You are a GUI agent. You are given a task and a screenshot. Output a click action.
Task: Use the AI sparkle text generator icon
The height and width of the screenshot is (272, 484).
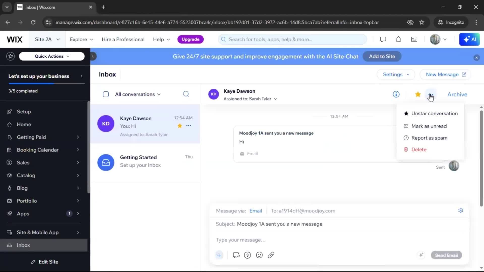(x=421, y=255)
